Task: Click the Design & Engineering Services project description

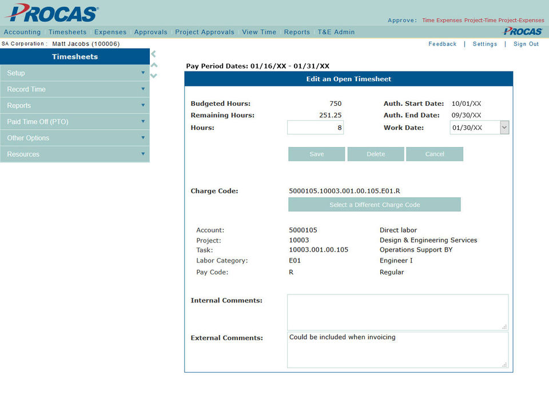Action: point(428,240)
